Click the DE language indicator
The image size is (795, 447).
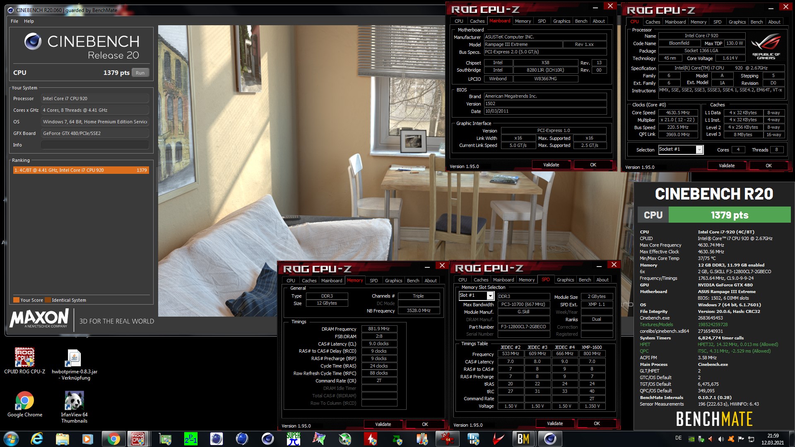tap(678, 438)
